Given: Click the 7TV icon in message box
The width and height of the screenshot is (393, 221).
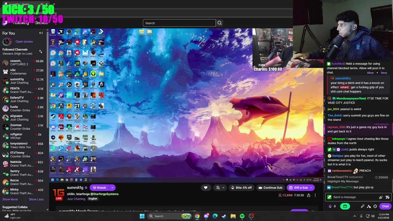Looking at the screenshot, I should coord(387,197).
